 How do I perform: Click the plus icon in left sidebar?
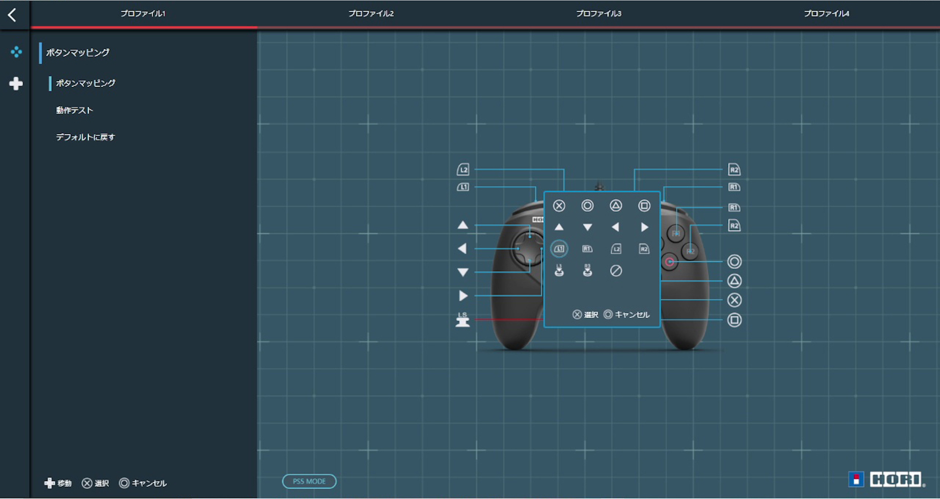point(16,84)
